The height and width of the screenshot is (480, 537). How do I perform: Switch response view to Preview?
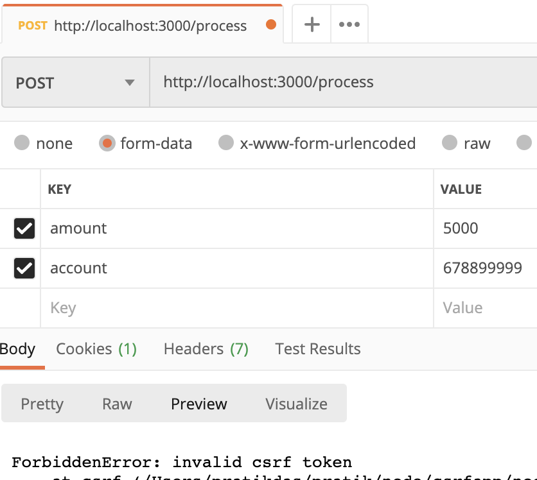[199, 404]
